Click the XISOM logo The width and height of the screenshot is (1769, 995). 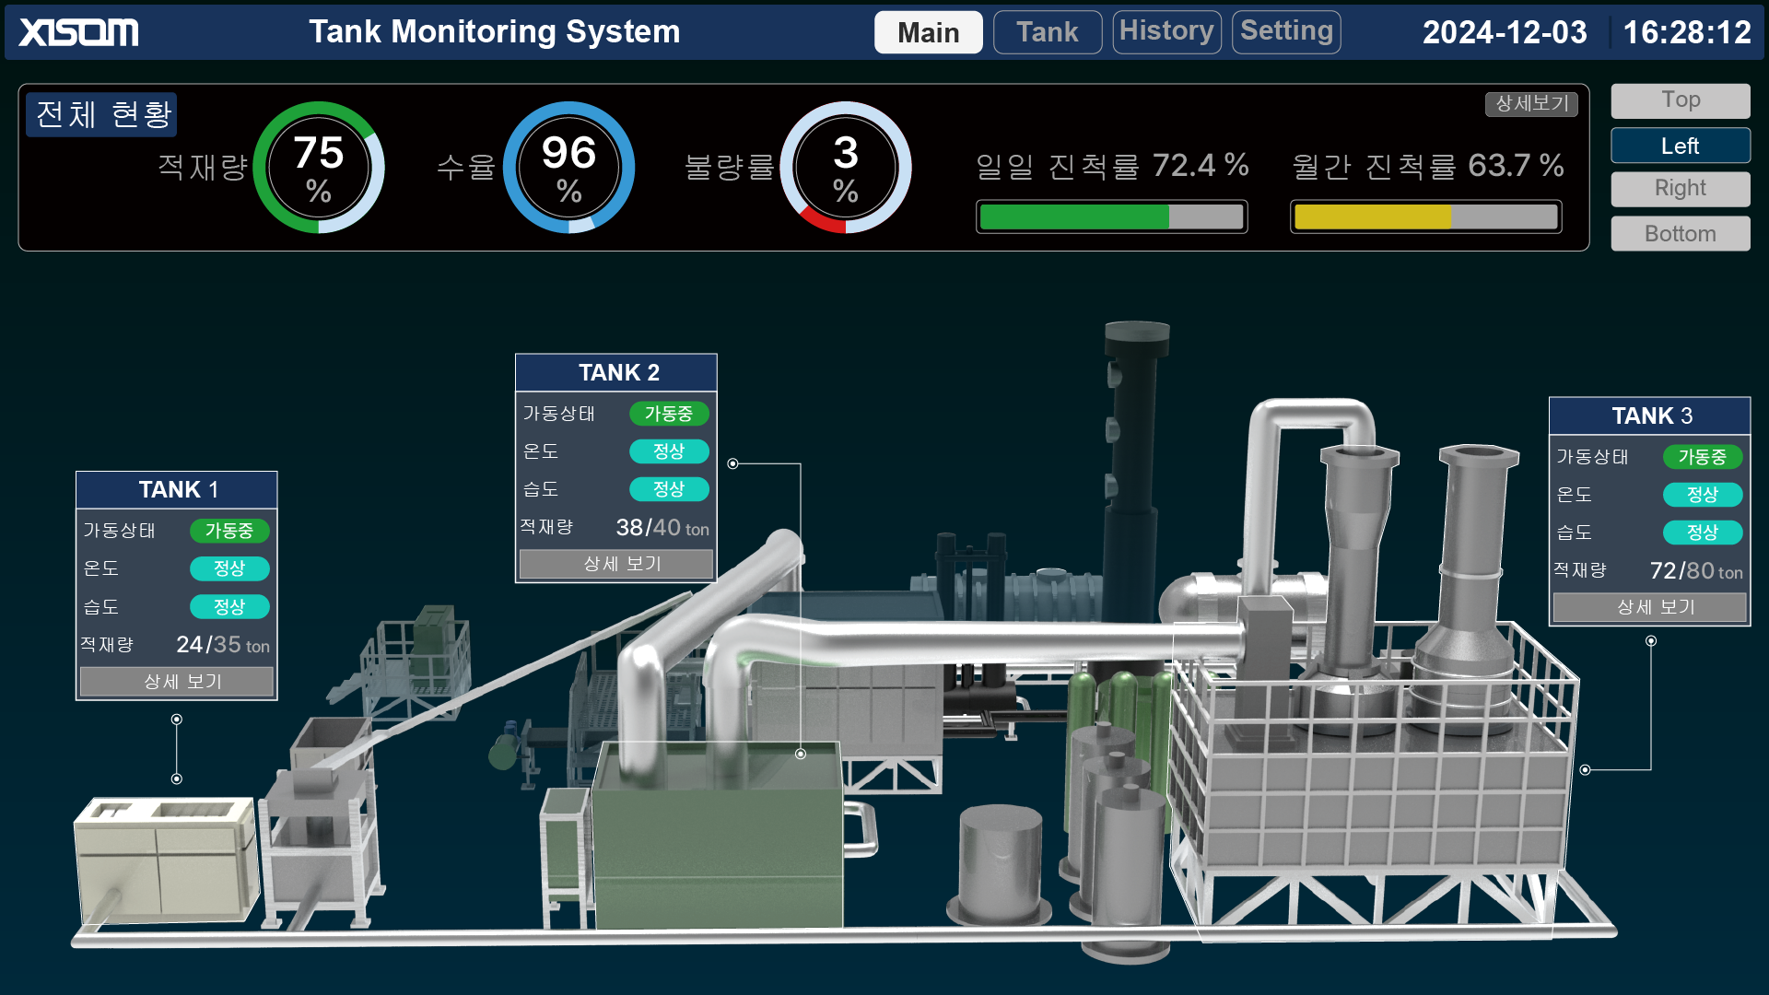(x=77, y=31)
